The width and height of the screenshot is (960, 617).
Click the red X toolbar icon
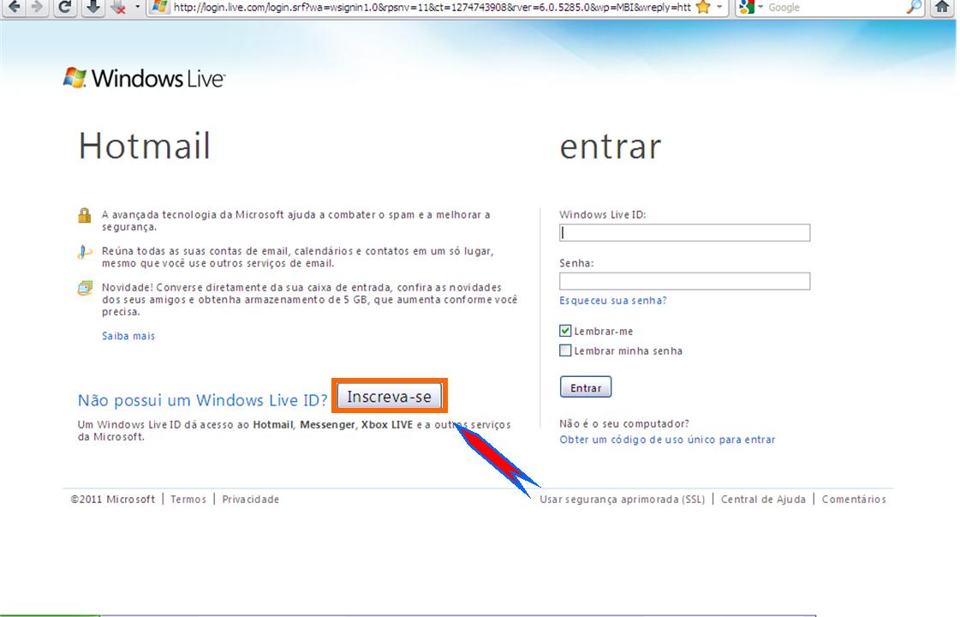coord(118,8)
